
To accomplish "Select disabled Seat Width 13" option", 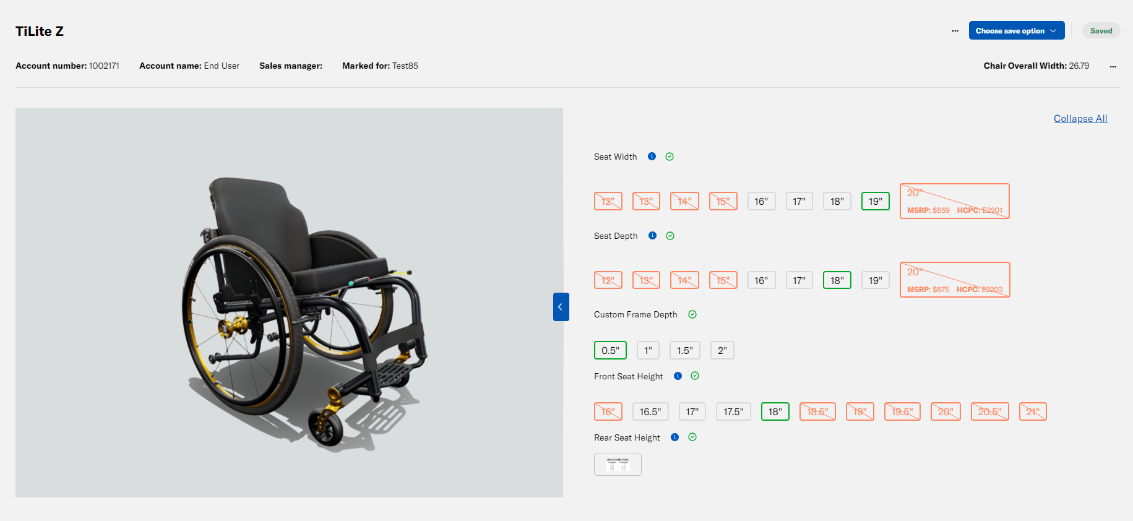I will pyautogui.click(x=646, y=201).
